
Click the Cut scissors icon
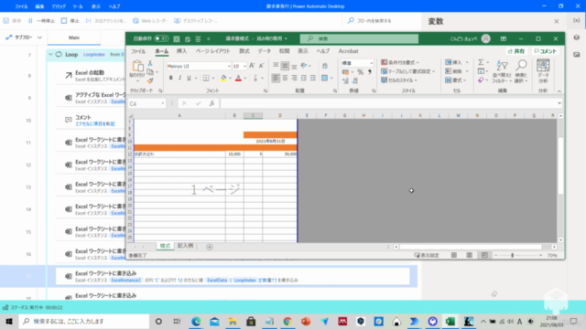click(150, 63)
